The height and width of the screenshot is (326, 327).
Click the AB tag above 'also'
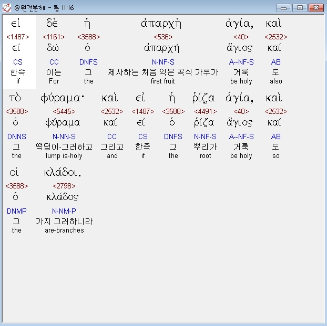275,62
